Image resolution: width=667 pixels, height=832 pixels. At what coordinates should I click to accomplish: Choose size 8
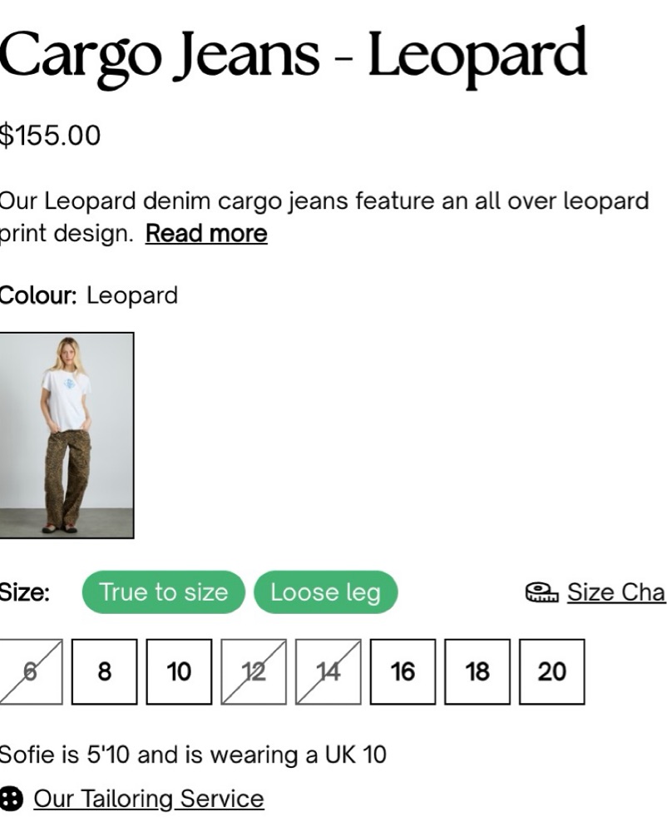point(104,671)
